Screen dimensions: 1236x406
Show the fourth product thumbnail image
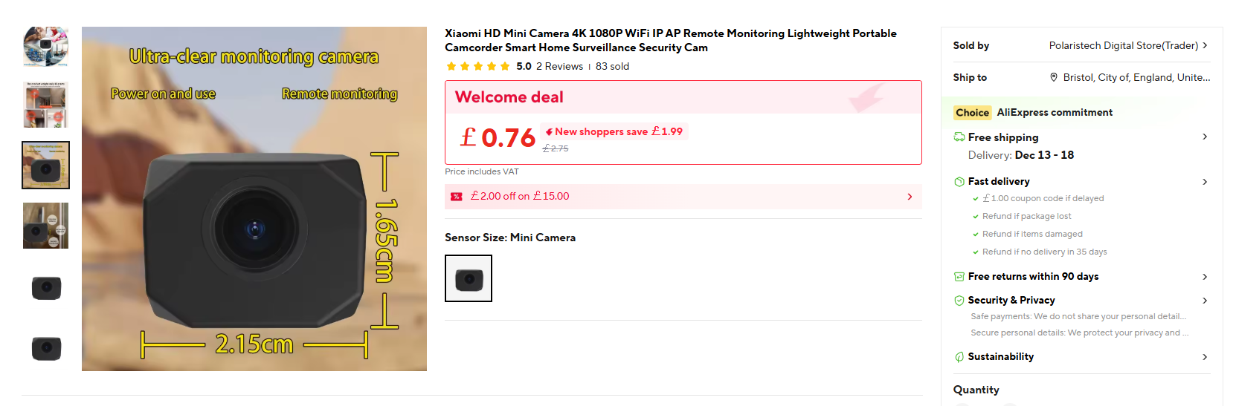pyautogui.click(x=46, y=226)
